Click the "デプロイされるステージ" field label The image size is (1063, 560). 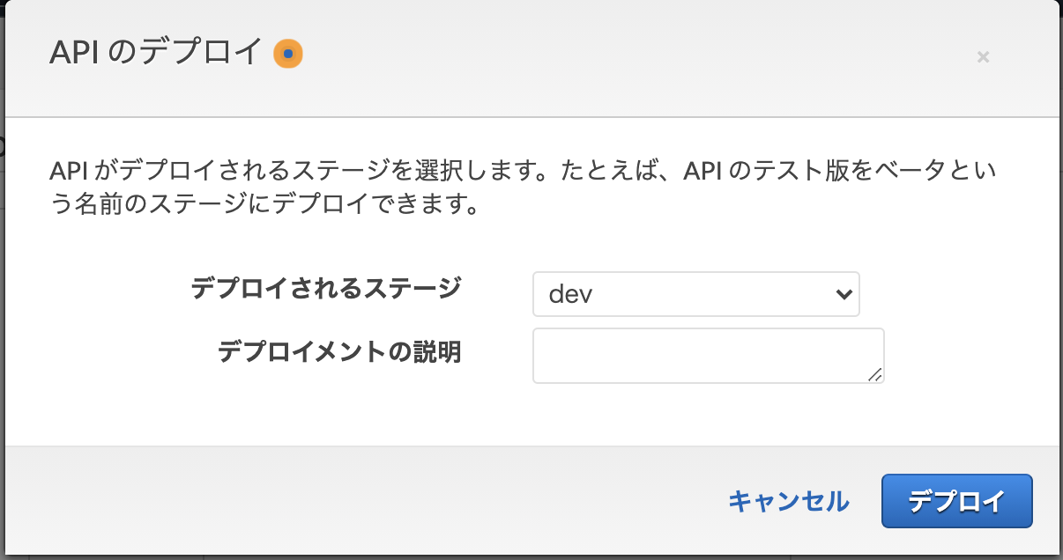[x=325, y=288]
